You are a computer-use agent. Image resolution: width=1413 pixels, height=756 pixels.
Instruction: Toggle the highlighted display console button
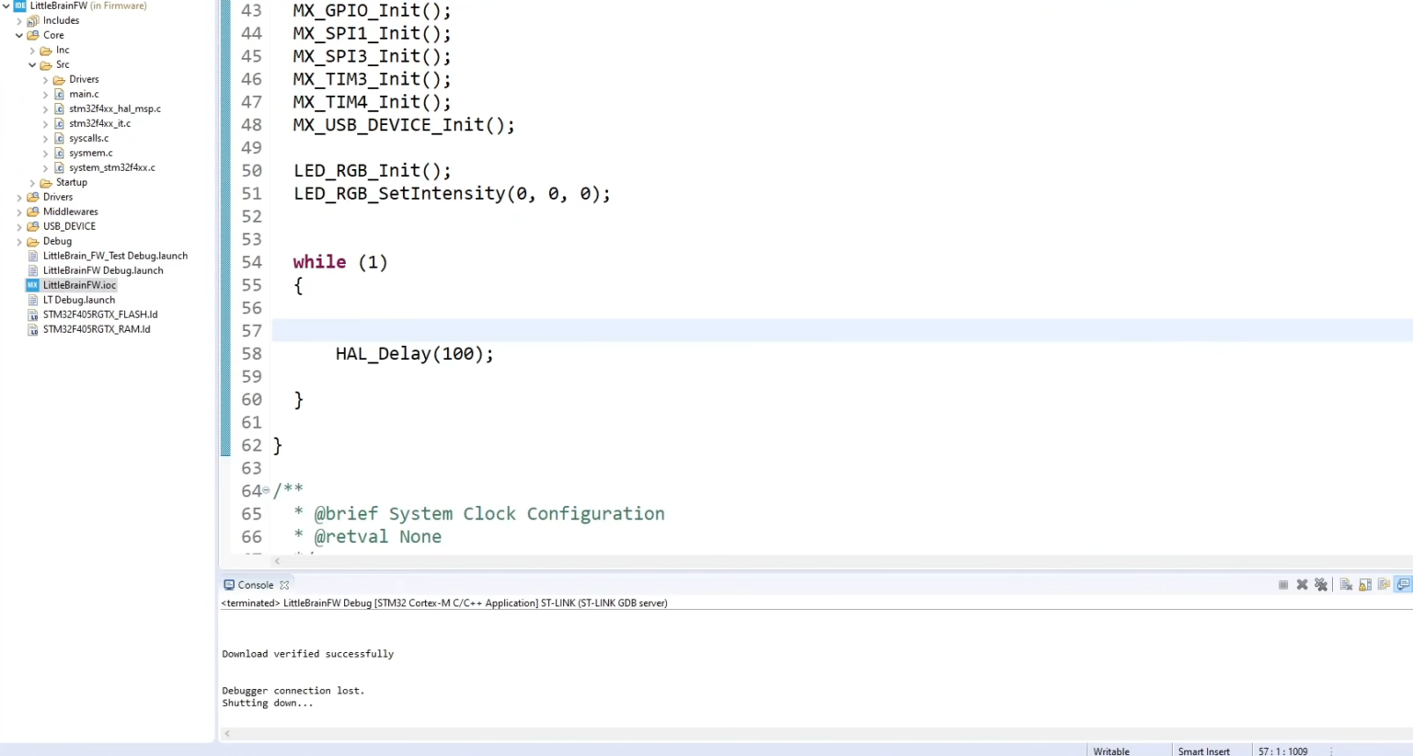pyautogui.click(x=1403, y=585)
